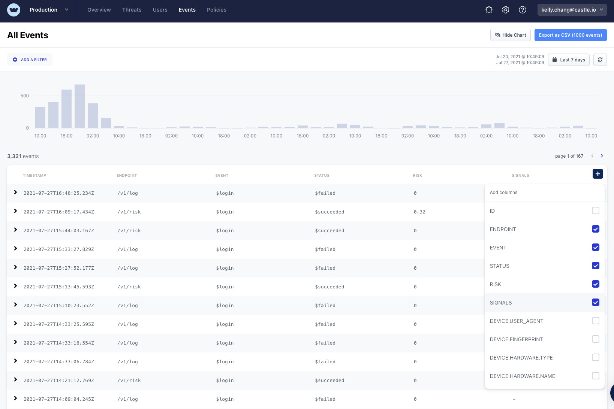Click the /v1/risk endpoint in the 16:09:17 row
Image resolution: width=614 pixels, height=409 pixels.
coord(129,212)
